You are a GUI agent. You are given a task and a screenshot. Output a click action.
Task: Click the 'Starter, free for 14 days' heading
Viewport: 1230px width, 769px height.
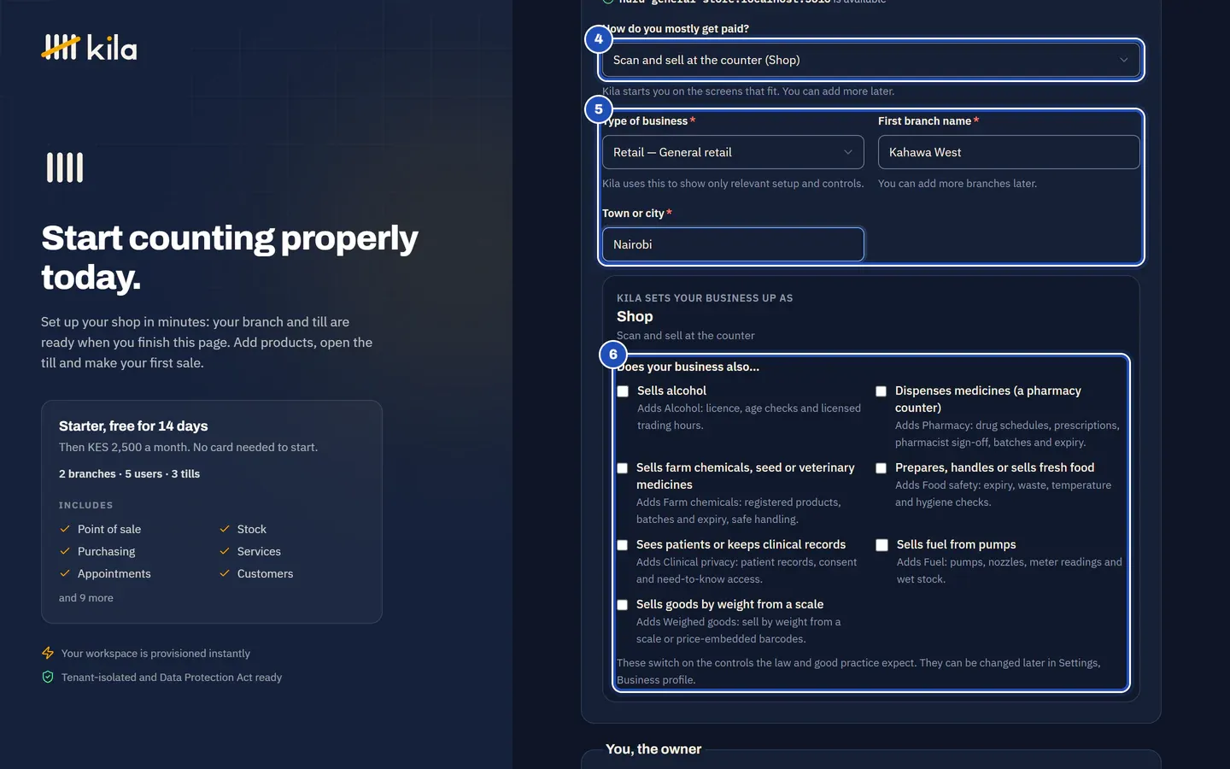[x=133, y=426]
